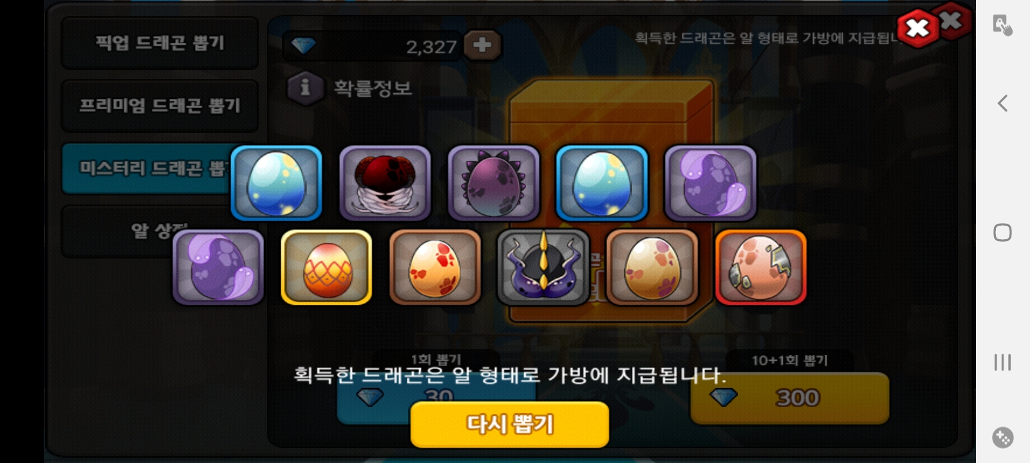
Task: Open the 픽업 드래곤 뽑기 tab
Action: (160, 43)
